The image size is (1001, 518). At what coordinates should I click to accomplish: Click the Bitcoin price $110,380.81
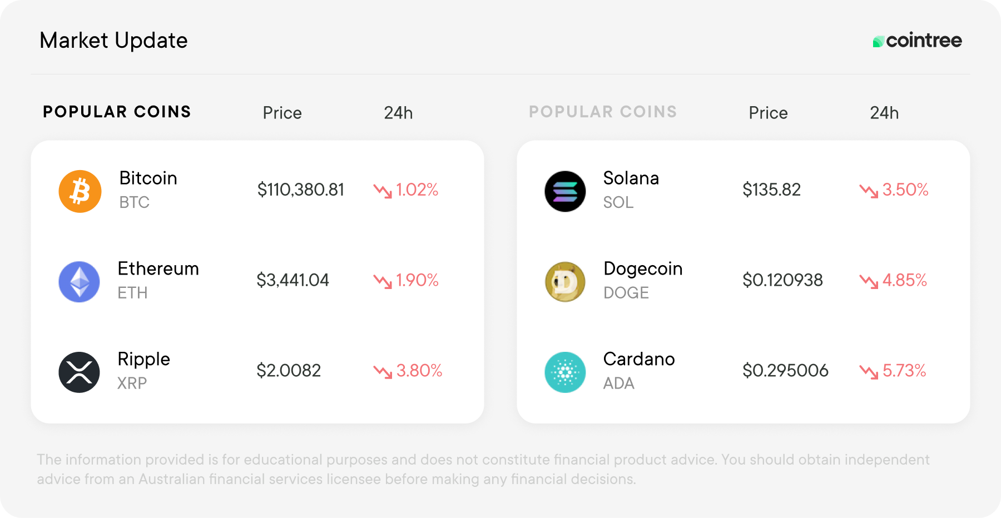tap(300, 190)
